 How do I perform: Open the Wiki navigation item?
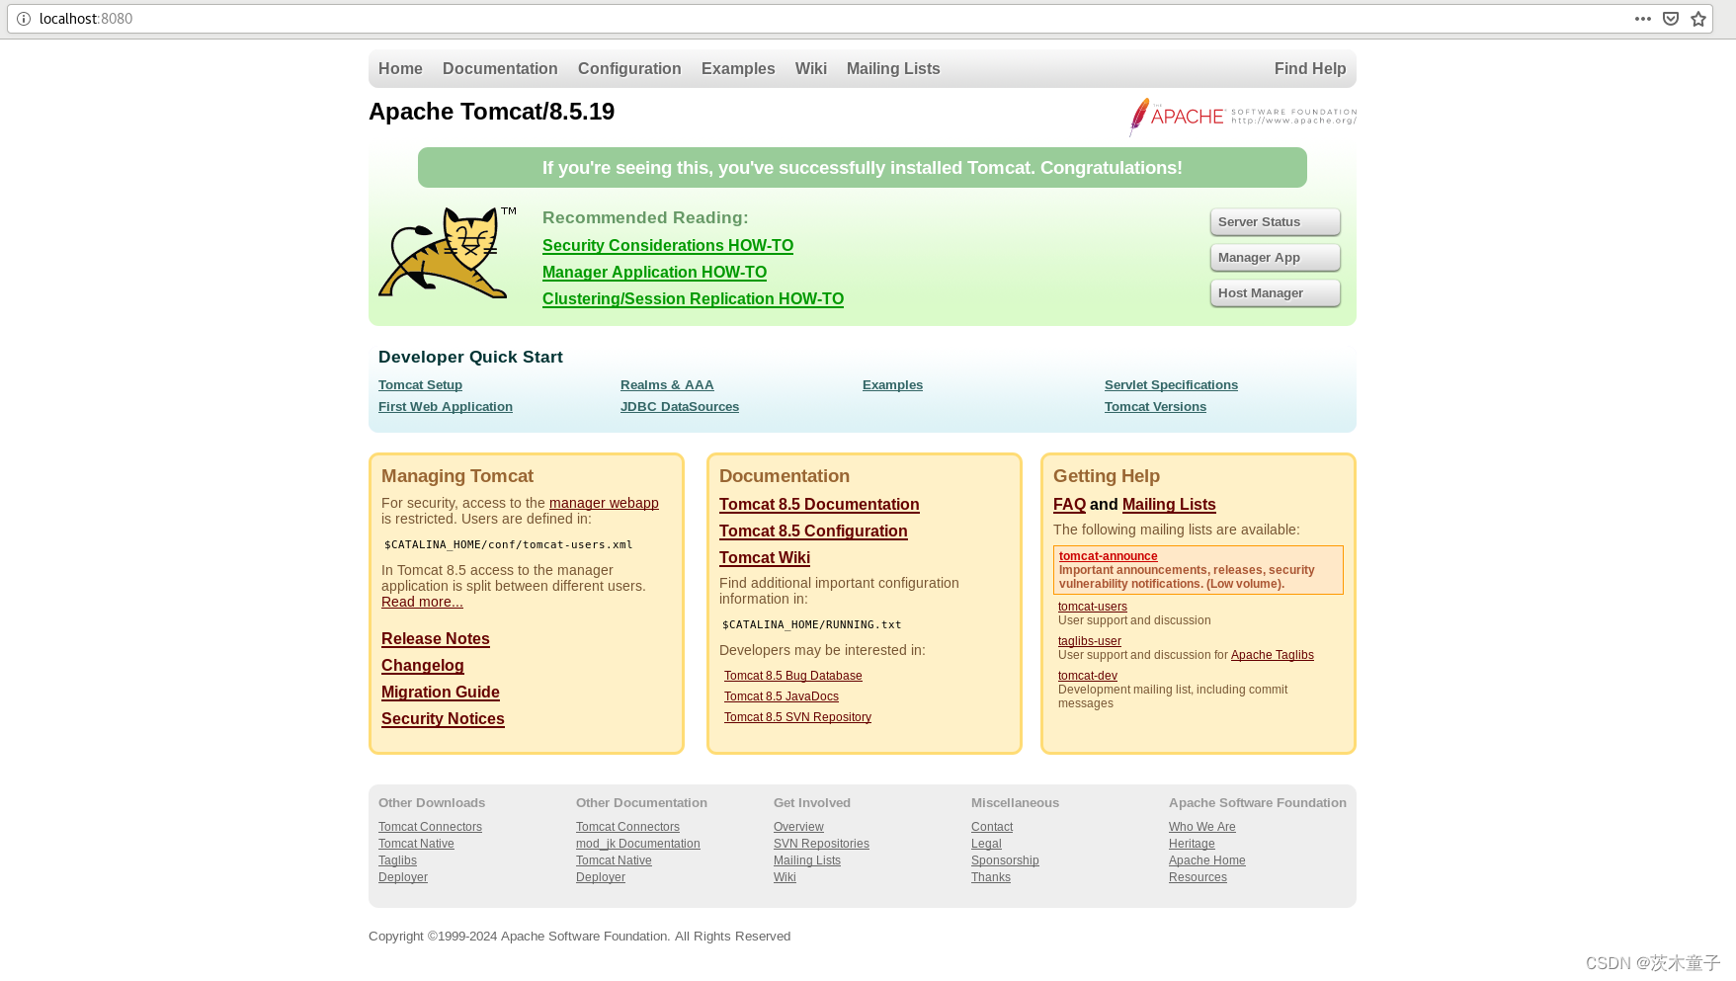(x=811, y=69)
